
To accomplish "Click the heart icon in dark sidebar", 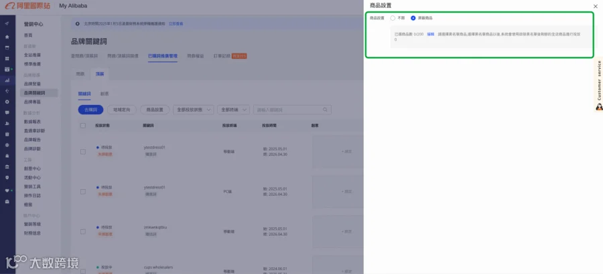I will click(7, 190).
